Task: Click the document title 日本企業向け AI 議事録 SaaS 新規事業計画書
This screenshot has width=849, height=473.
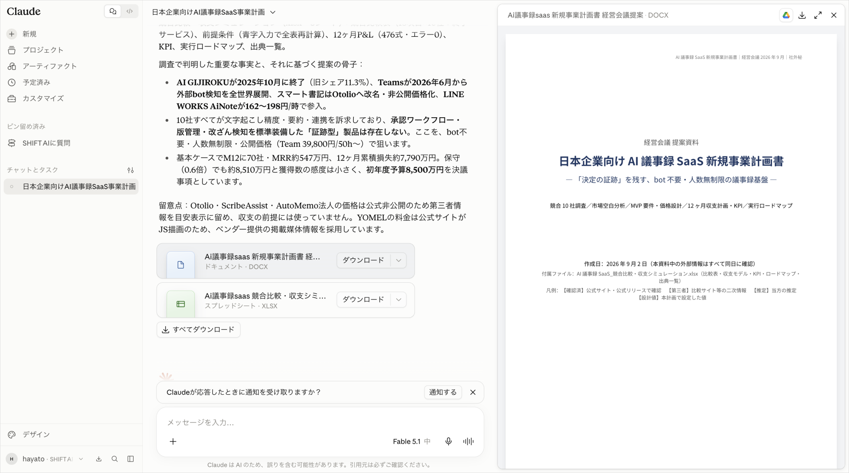Action: tap(671, 162)
